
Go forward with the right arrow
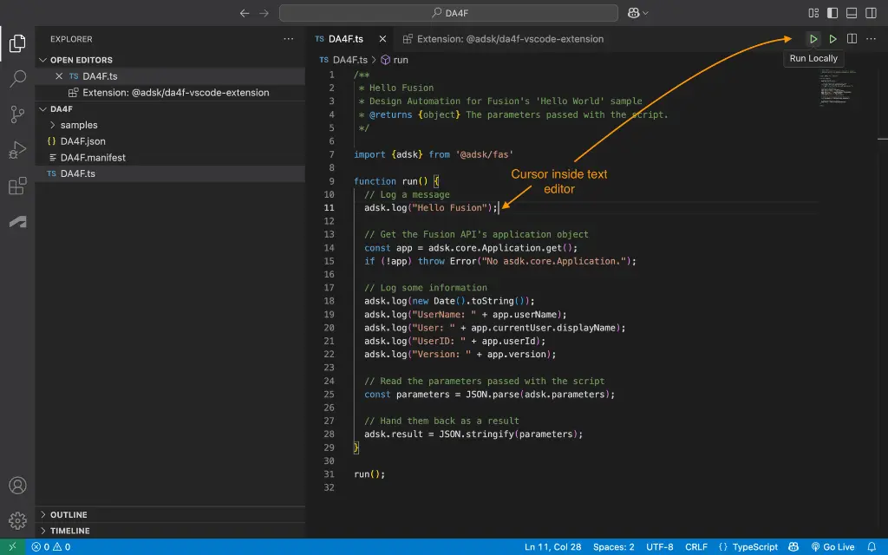point(264,13)
